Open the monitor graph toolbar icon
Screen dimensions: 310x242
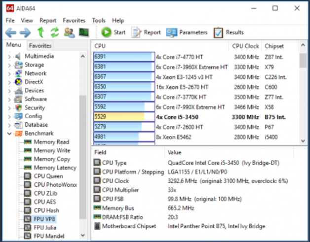(84, 33)
